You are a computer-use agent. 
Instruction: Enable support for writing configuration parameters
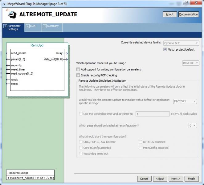pos(78,69)
